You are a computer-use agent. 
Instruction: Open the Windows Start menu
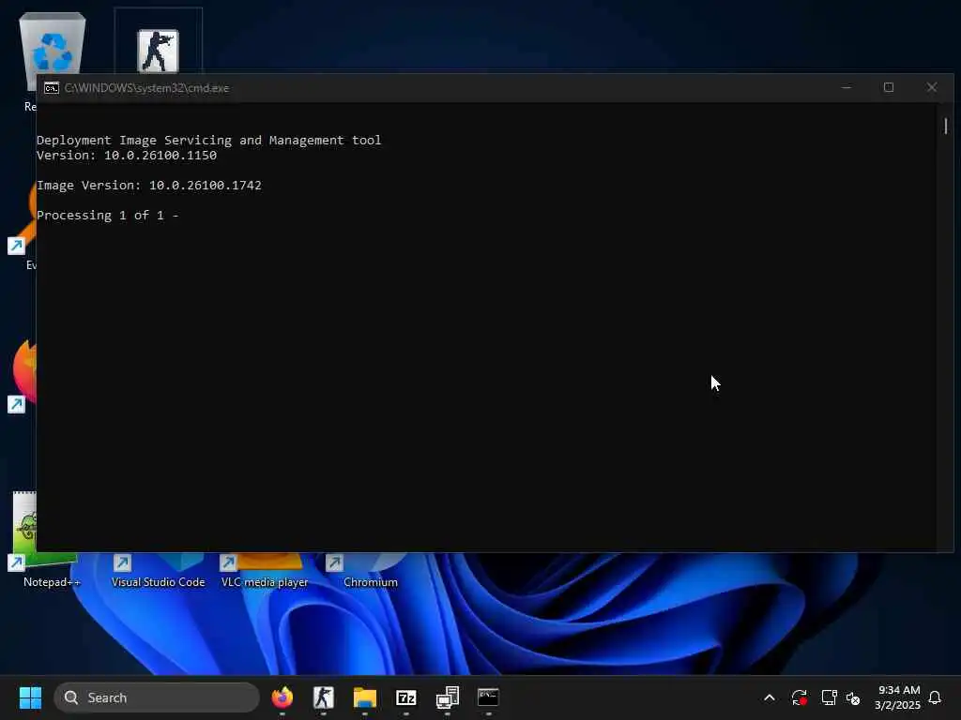coord(30,697)
